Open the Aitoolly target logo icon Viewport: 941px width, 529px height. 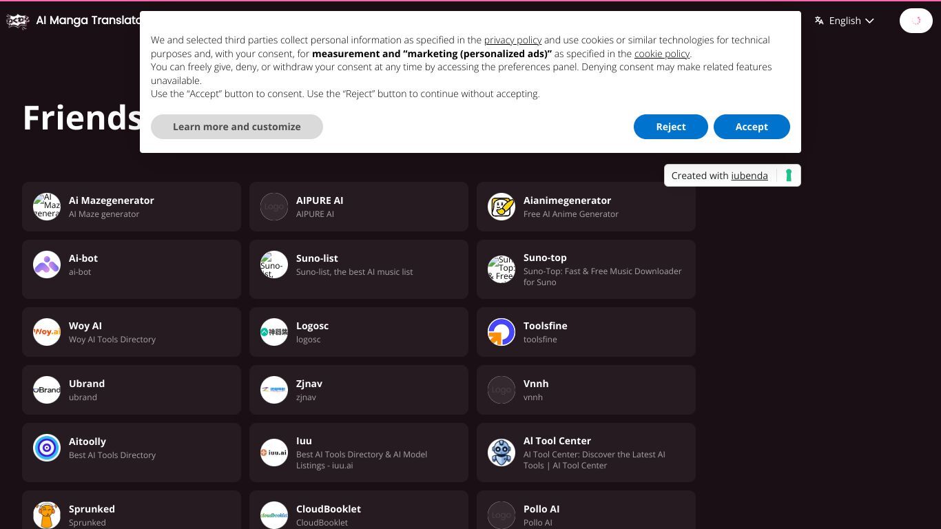[47, 448]
